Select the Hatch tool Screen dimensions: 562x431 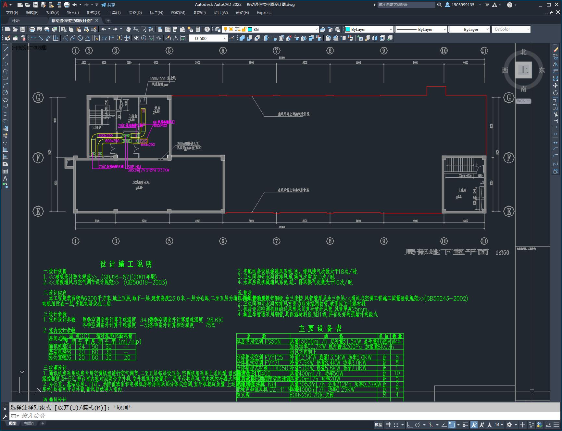5,150
